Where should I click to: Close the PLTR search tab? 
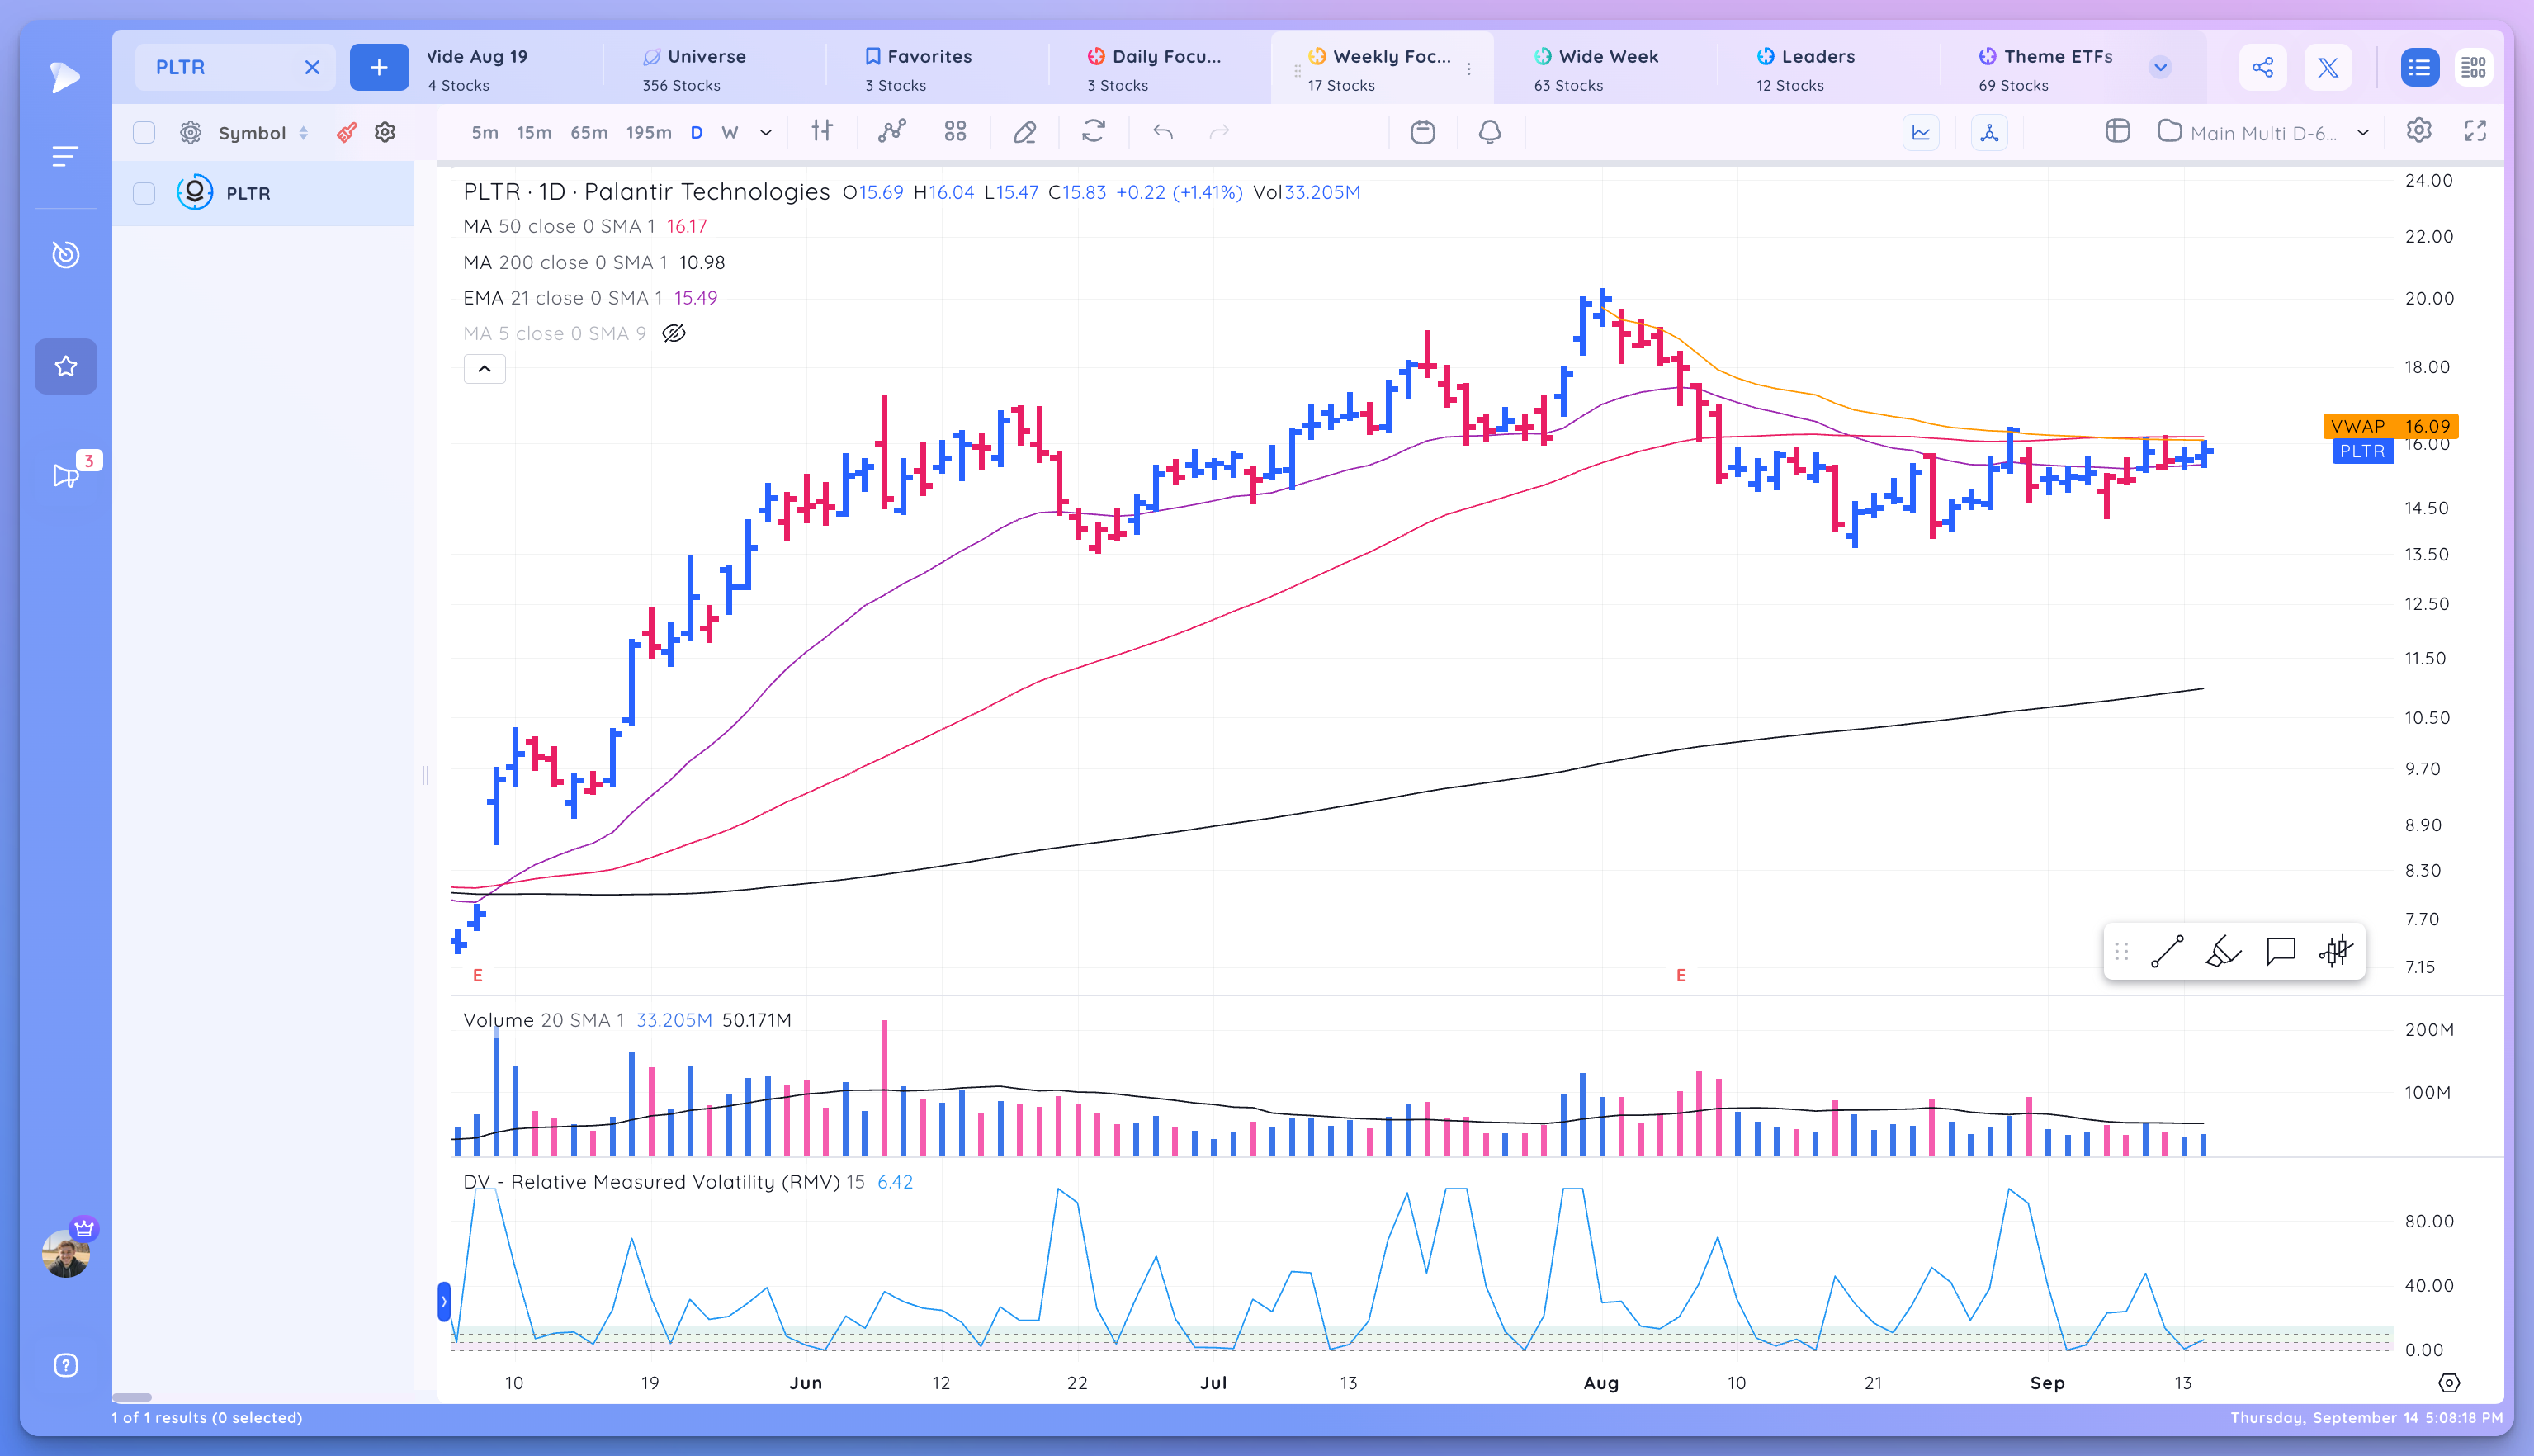[x=312, y=67]
